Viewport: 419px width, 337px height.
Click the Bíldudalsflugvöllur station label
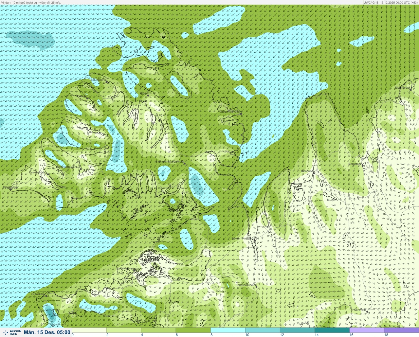(68, 167)
